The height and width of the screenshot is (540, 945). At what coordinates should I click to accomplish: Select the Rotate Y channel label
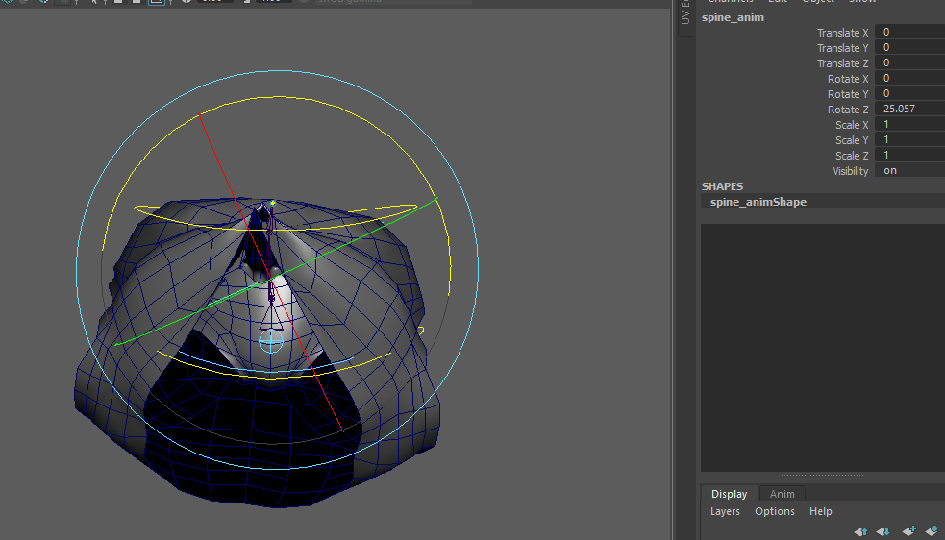[848, 94]
